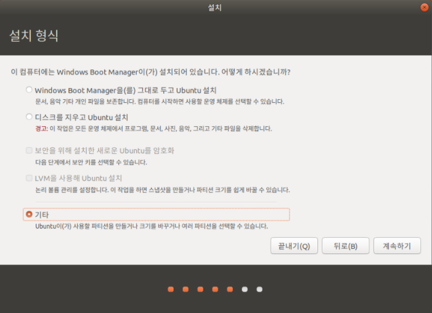Select 'Windows Boot Manager 그대로 두고 Ubuntu 설치' radio
The height and width of the screenshot is (313, 432).
tap(29, 90)
